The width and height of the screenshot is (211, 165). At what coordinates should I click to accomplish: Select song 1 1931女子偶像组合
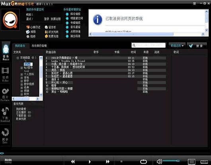pyautogui.click(x=106, y=58)
